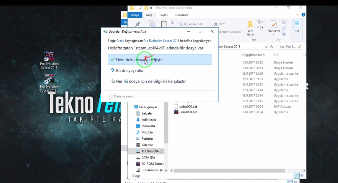Image resolution: width=338 pixels, height=183 pixels.
Task: Expand the address bar history dropdown
Action: click(x=266, y=47)
